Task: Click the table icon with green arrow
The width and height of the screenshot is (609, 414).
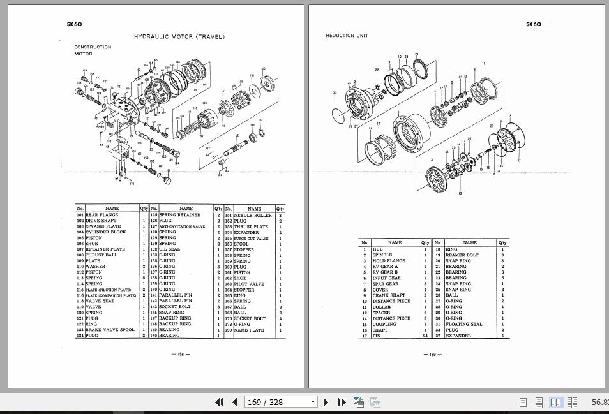Action: pyautogui.click(x=358, y=403)
